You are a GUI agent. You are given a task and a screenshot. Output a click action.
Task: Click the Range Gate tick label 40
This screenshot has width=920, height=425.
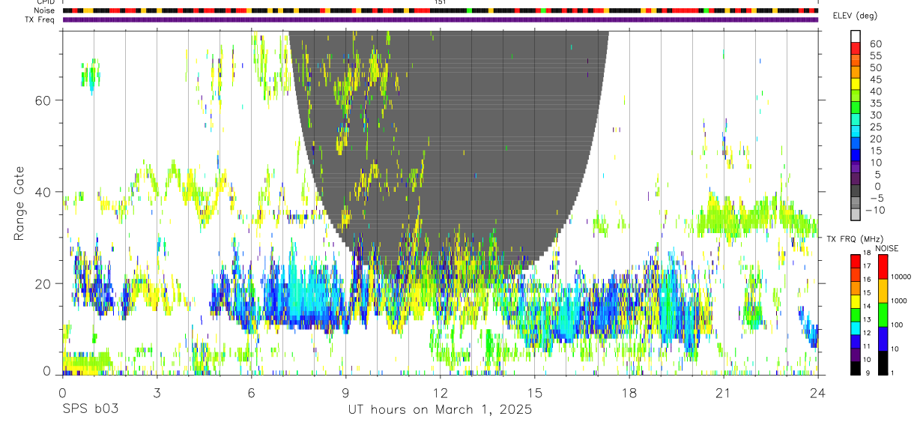click(43, 192)
